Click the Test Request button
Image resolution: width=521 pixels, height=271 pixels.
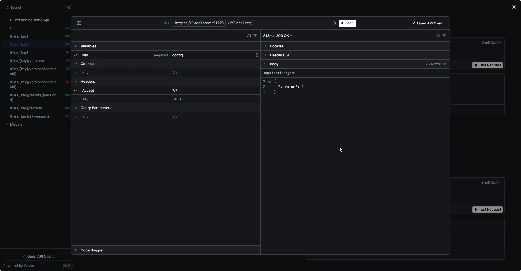(487, 65)
